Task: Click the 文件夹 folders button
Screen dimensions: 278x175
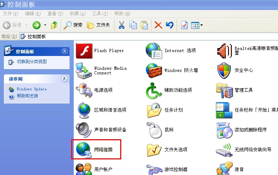Action: pos(99,25)
